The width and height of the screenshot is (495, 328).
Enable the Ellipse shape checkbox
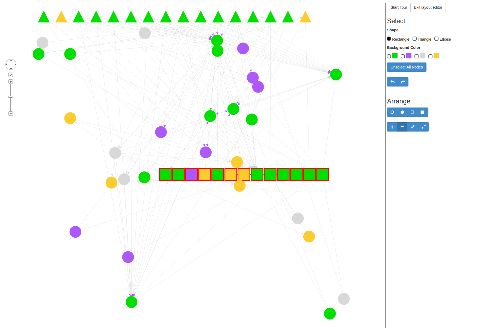(436, 39)
